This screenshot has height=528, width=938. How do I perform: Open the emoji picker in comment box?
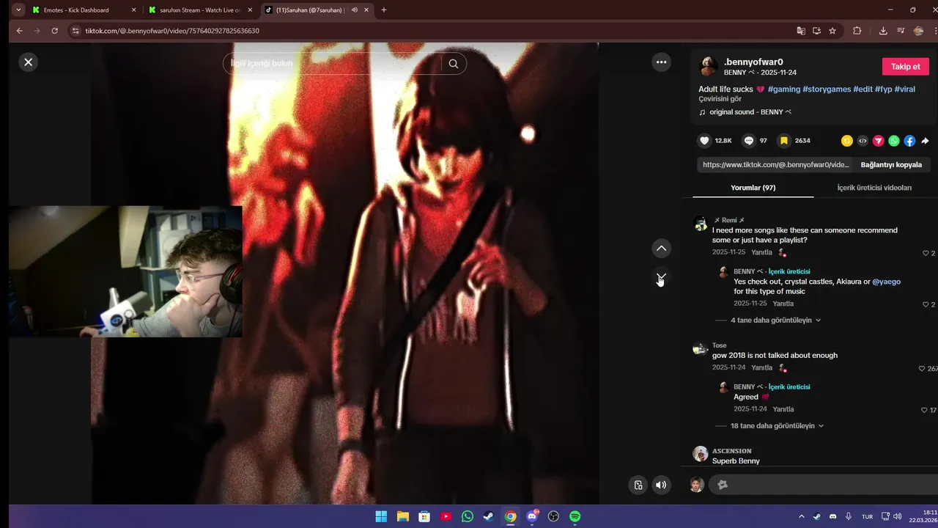click(x=723, y=485)
